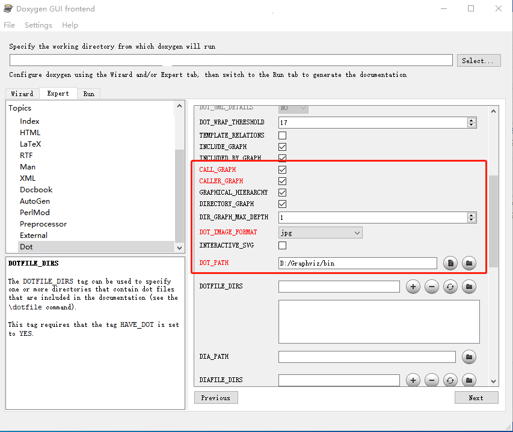Click the DOTFILE_DIRS input field
513x432 pixels.
tap(339, 287)
